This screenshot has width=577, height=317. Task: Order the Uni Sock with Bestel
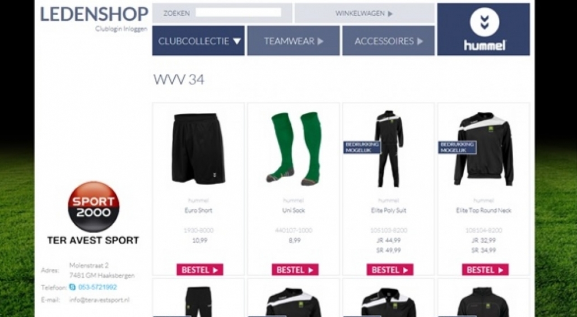pyautogui.click(x=295, y=270)
